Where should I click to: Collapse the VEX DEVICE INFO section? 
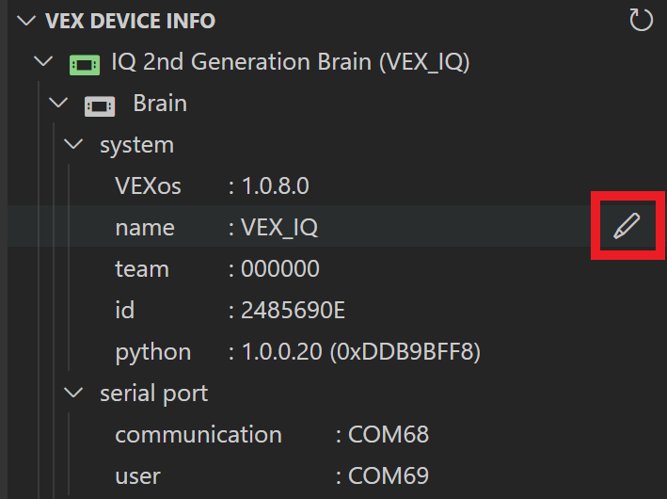coord(26,21)
